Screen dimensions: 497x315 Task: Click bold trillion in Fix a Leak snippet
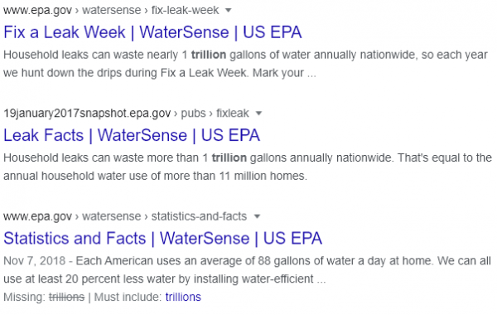tap(209, 55)
